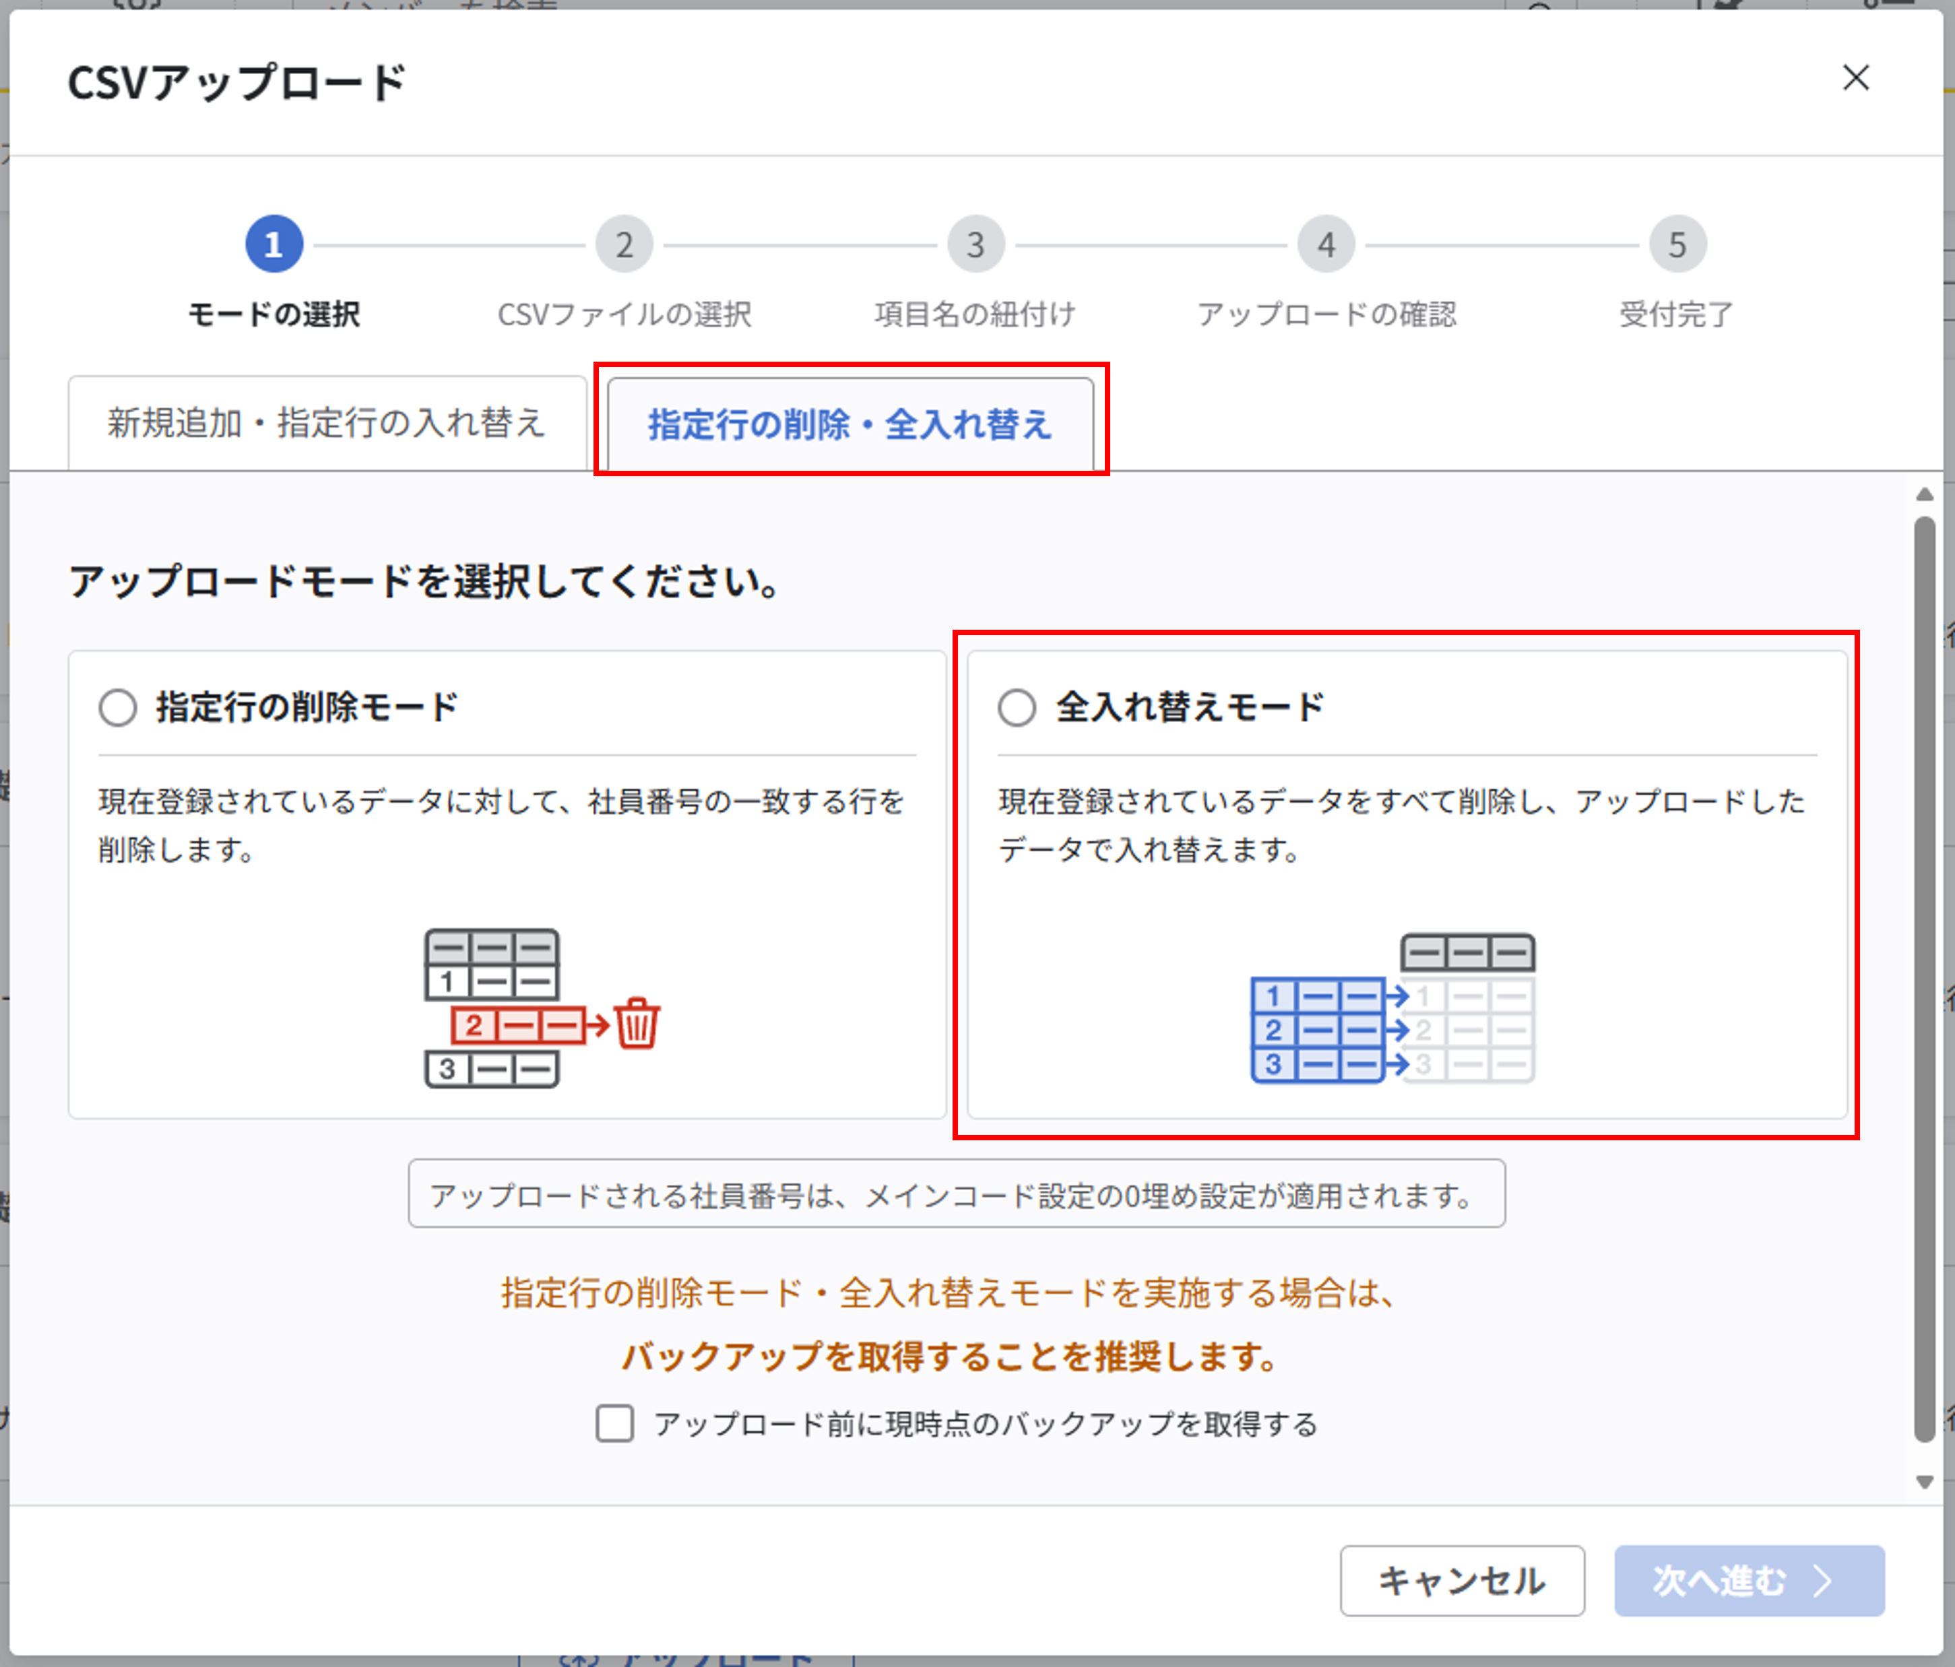Image resolution: width=1955 pixels, height=1667 pixels.
Task: Enable backup before upload checkbox
Action: [x=615, y=1423]
